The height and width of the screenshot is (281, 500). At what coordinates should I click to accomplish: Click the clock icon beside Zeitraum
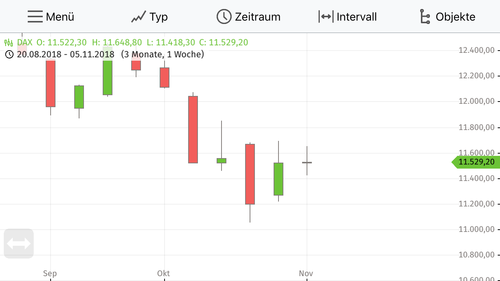(x=224, y=17)
